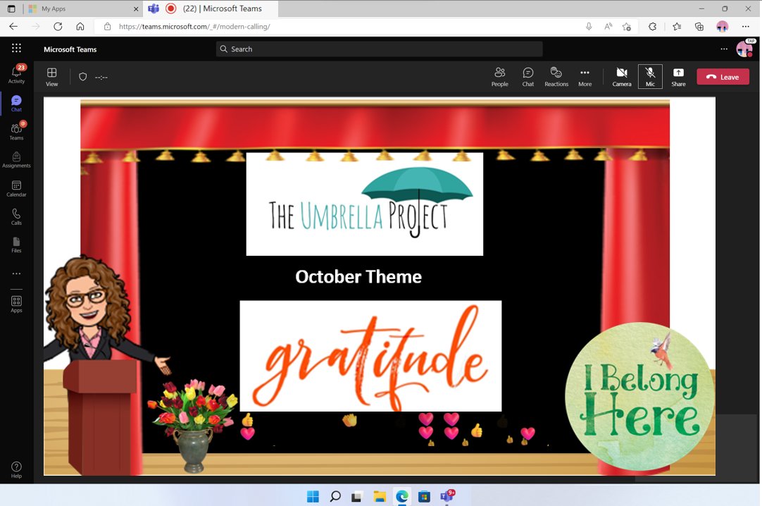This screenshot has height=506, width=762.
Task: Open the meeting Chat panel
Action: point(527,77)
